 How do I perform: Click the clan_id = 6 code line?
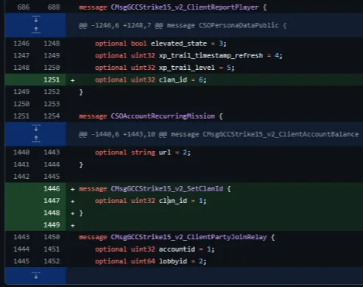point(151,79)
